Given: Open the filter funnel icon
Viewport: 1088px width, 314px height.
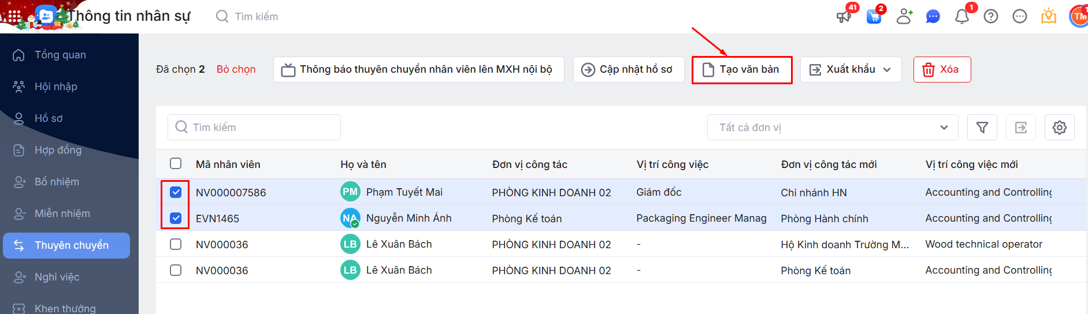Looking at the screenshot, I should (x=982, y=128).
